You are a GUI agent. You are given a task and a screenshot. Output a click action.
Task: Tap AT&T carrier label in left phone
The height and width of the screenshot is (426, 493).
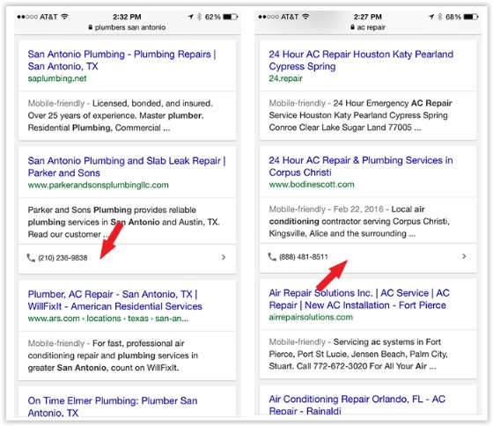48,17
